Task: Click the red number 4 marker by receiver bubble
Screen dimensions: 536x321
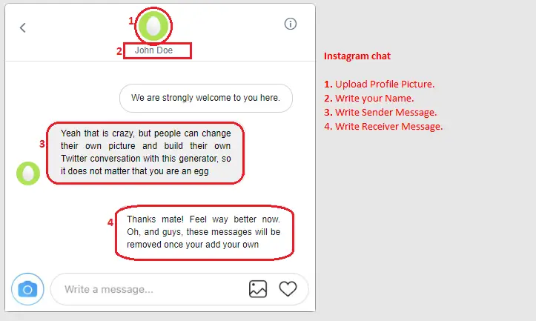Action: tap(110, 222)
